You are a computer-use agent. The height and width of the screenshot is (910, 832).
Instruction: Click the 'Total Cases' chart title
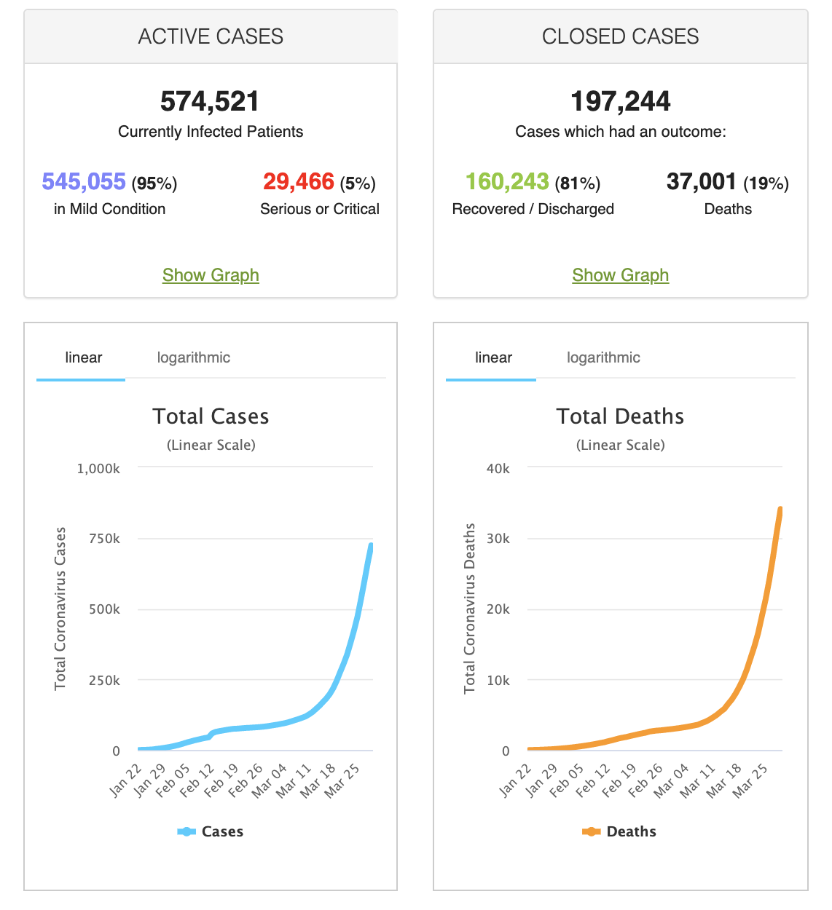(211, 416)
